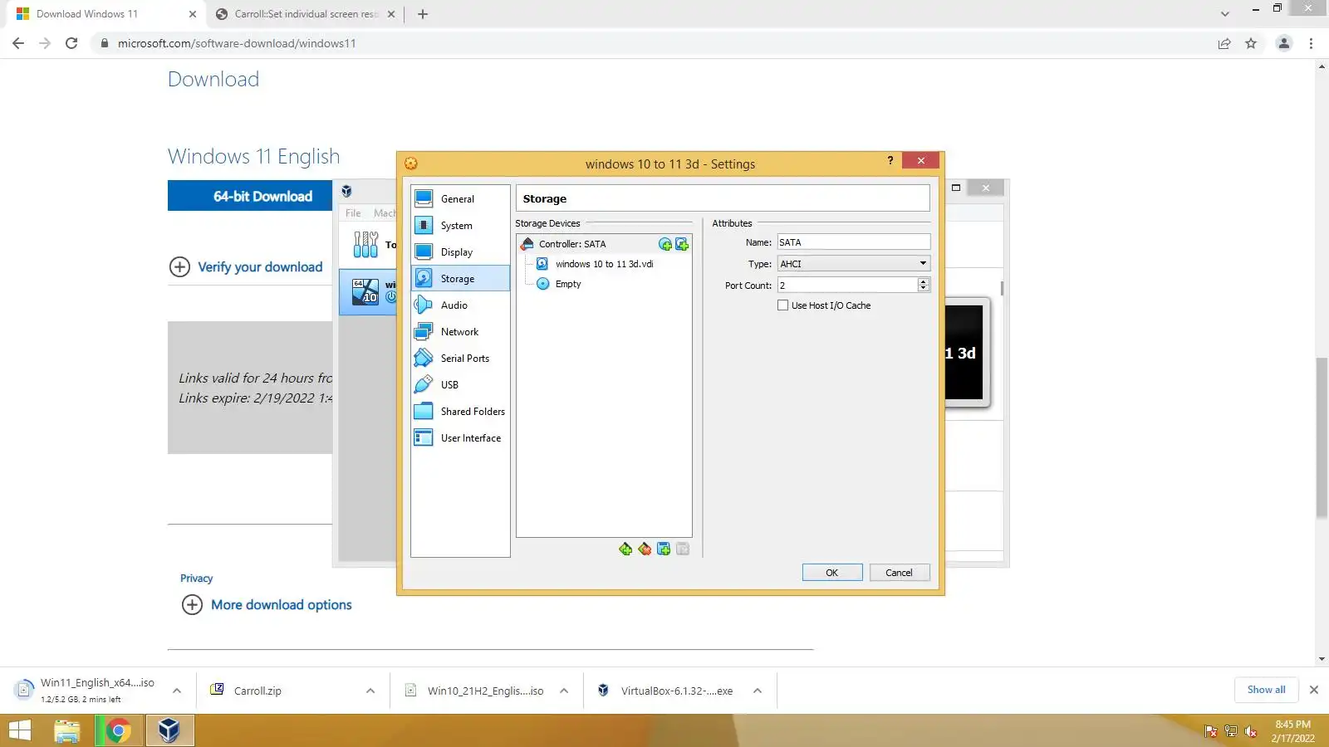
Task: Open VirtualBox exe download options arrow
Action: click(x=758, y=691)
